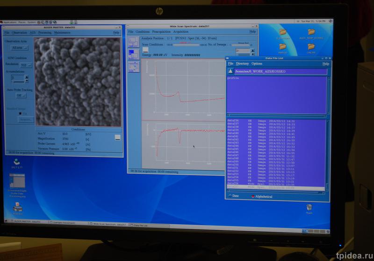The image size is (374, 261).
Task: Open Maintenance menu in Auger Master window
Action: (62, 33)
